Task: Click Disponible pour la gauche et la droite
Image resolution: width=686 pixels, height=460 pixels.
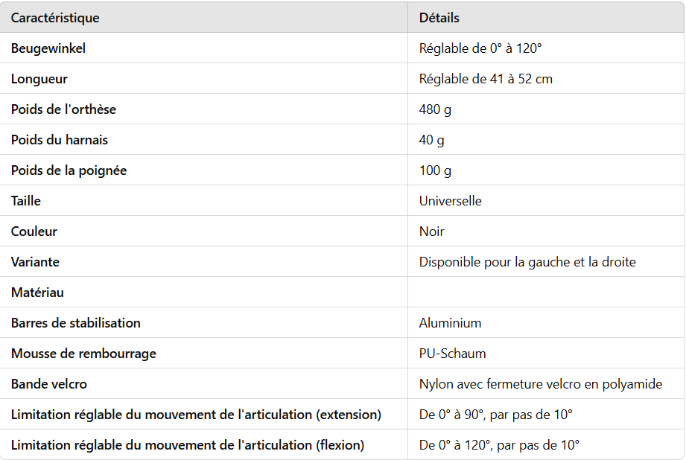Action: click(527, 262)
